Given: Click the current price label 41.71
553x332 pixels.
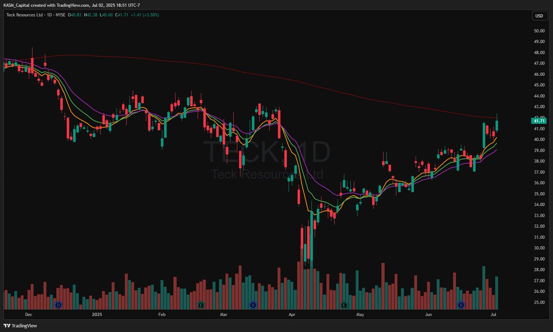Looking at the screenshot, I should tap(538, 121).
